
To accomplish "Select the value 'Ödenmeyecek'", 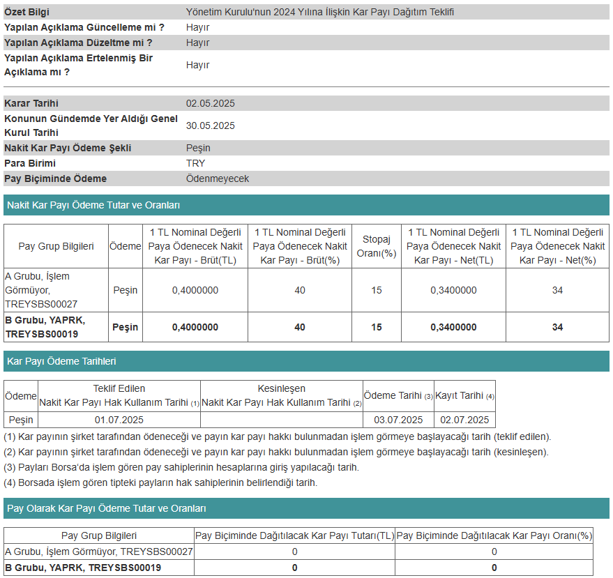I will pos(218,178).
